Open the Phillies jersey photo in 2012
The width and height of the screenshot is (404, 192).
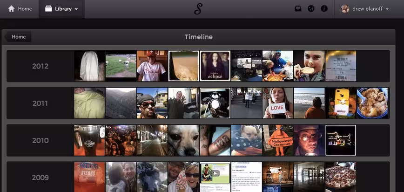pyautogui.click(x=152, y=66)
